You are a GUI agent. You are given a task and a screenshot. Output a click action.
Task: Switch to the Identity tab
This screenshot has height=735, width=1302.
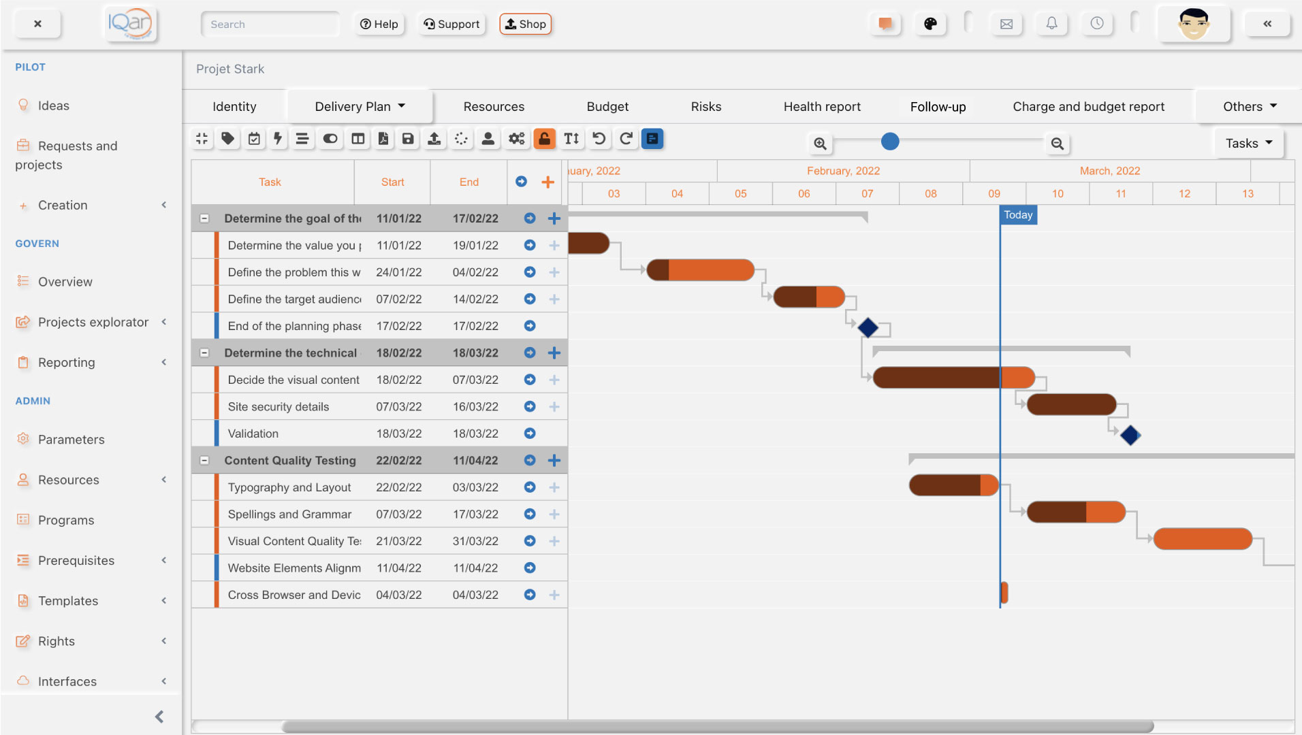coord(234,106)
